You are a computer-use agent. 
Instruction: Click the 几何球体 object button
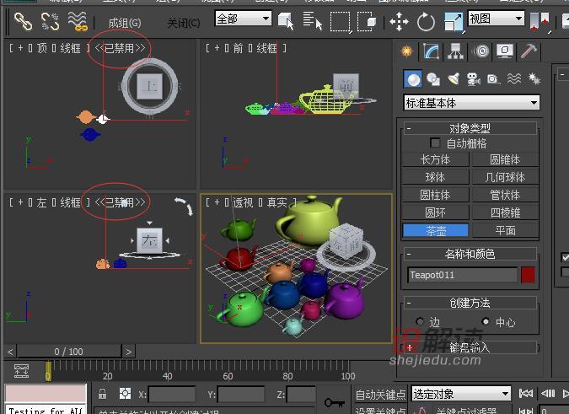coord(505,177)
